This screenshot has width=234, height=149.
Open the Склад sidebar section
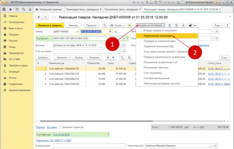click(12, 47)
